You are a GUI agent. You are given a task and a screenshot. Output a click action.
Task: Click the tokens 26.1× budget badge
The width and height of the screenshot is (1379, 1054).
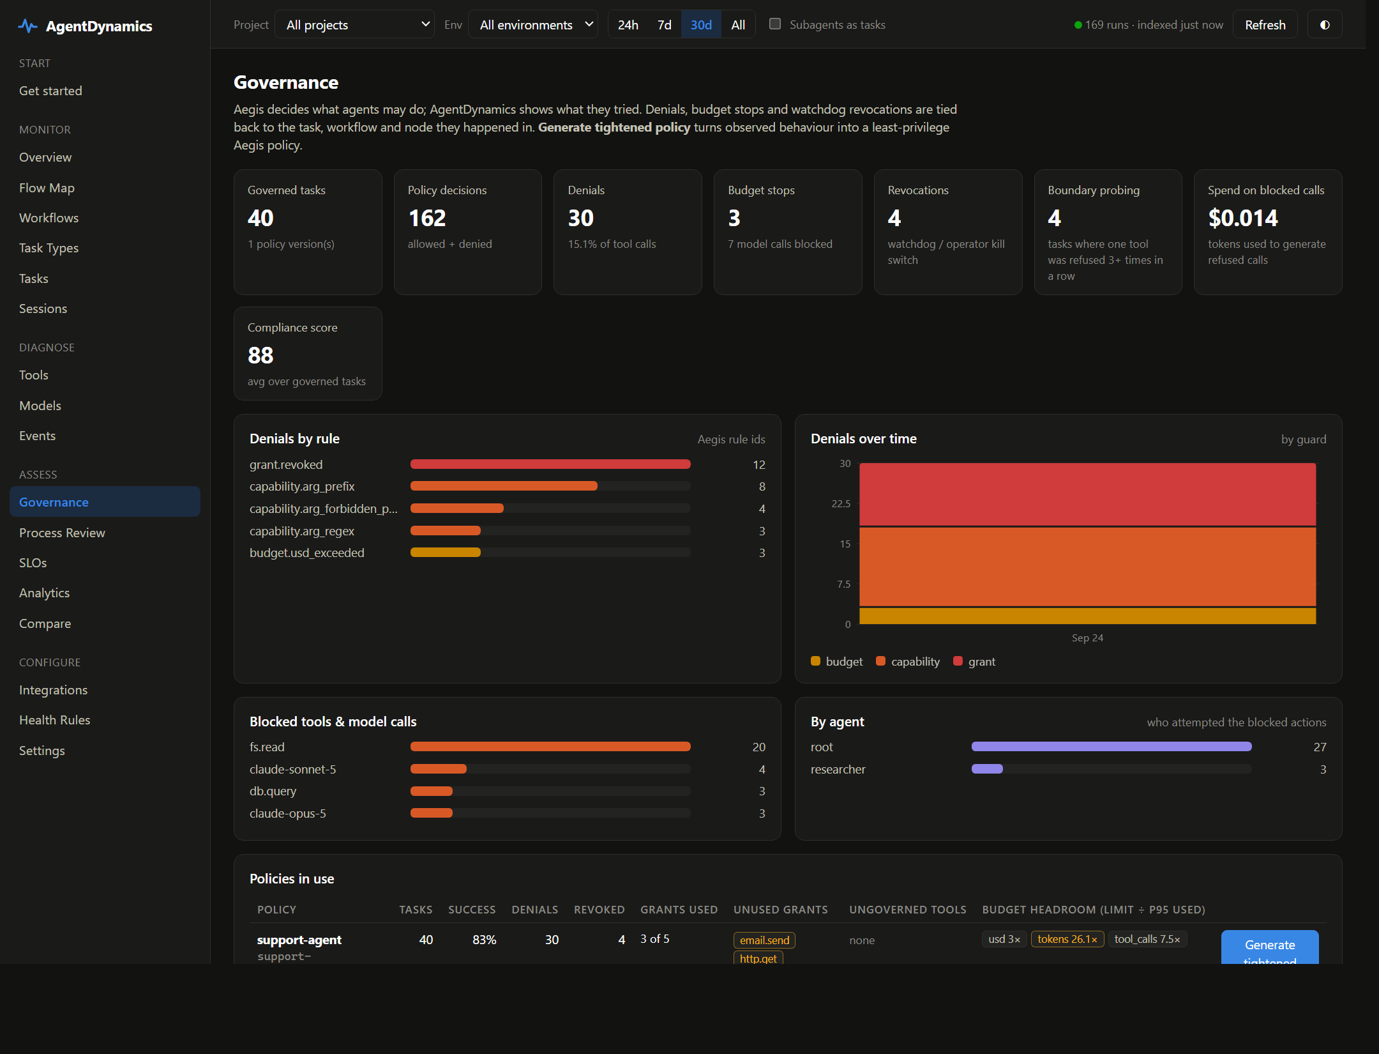[x=1067, y=939]
